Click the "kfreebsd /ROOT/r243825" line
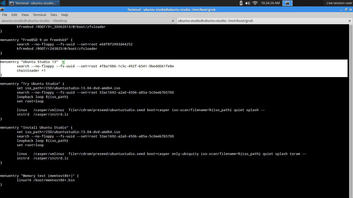 (57, 48)
